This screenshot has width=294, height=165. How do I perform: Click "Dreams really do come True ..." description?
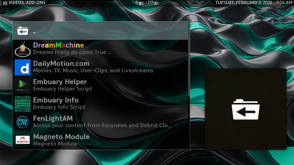72,52
